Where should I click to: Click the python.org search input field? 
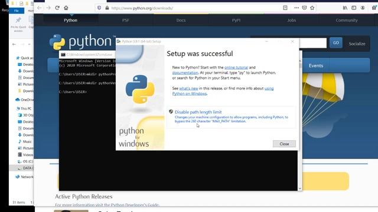[x=312, y=43]
